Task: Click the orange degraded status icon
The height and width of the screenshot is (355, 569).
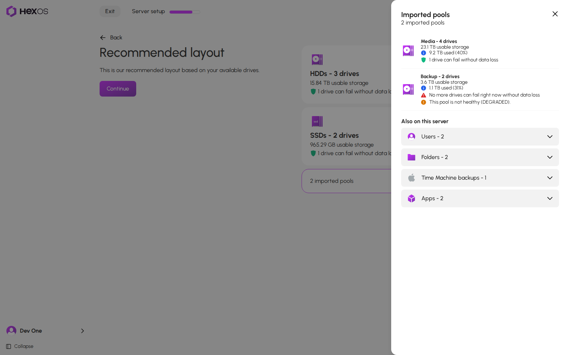Action: click(424, 102)
